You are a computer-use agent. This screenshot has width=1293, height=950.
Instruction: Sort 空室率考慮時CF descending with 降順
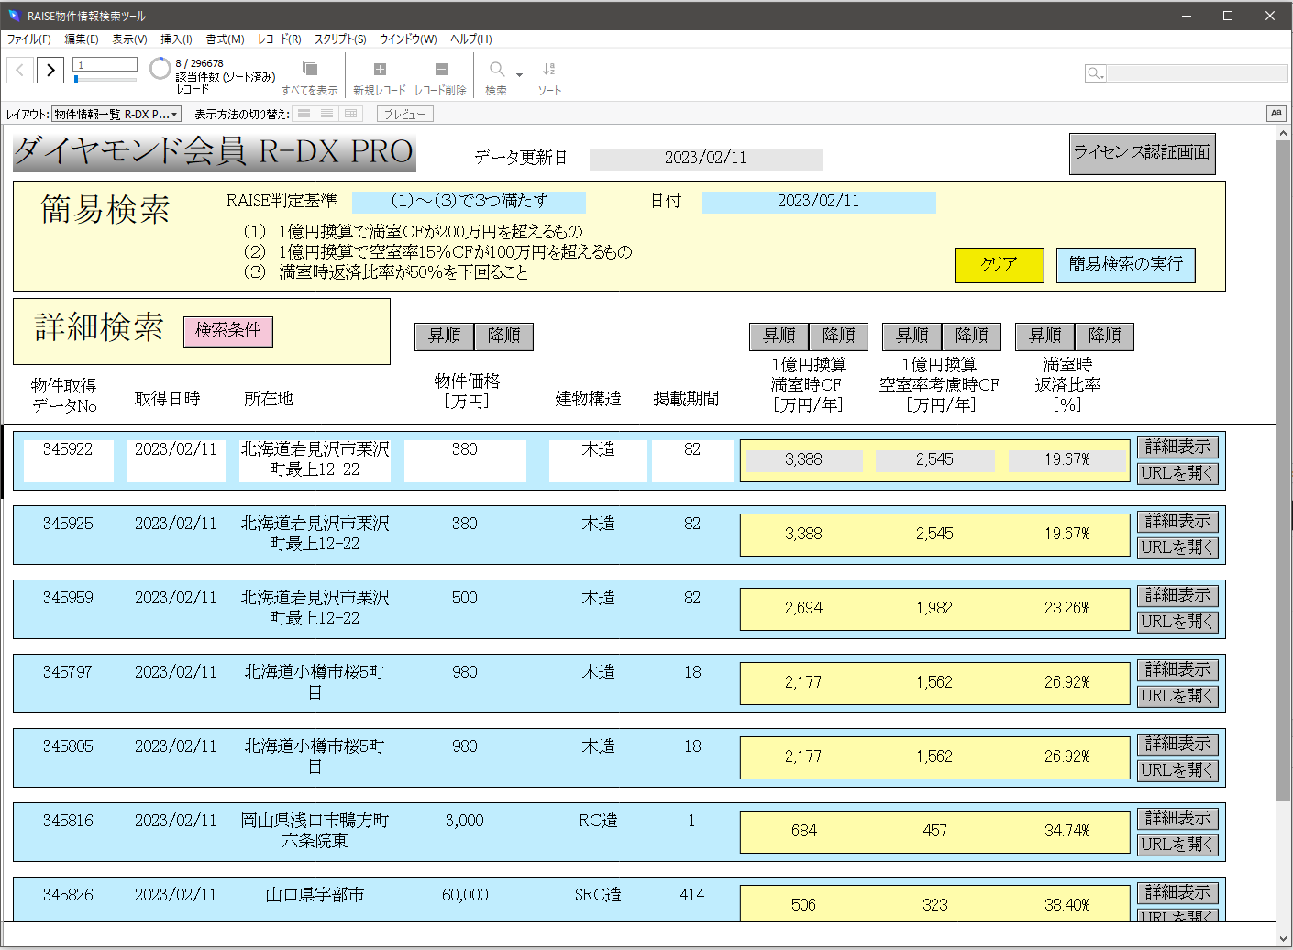[971, 337]
